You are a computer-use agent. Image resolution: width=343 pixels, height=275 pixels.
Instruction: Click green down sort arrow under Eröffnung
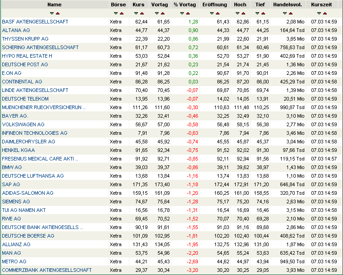coord(212,13)
